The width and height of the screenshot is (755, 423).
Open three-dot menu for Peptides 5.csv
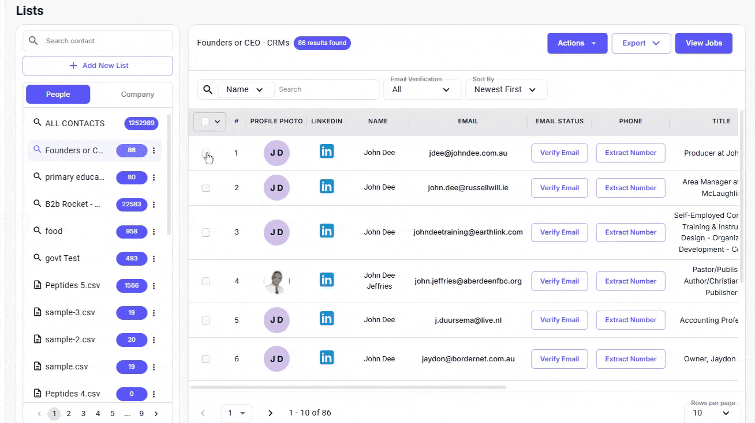[154, 286]
